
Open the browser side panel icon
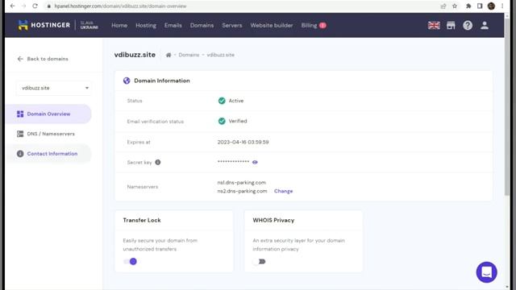click(x=480, y=6)
